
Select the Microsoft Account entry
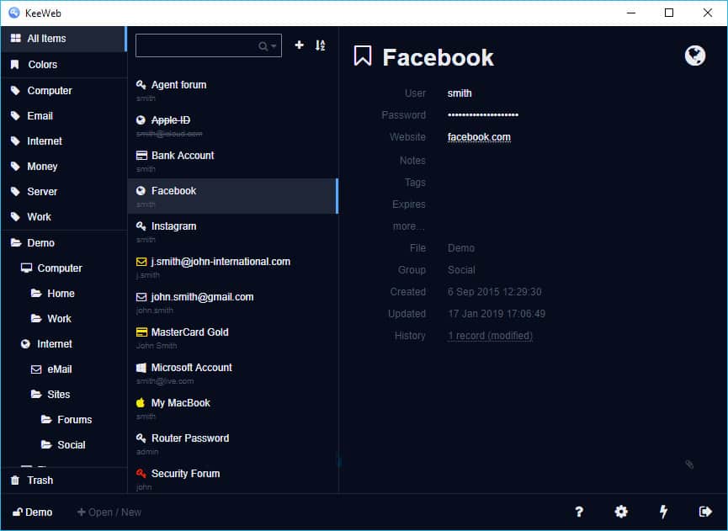coord(232,373)
